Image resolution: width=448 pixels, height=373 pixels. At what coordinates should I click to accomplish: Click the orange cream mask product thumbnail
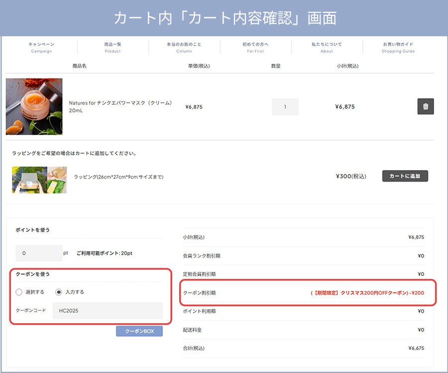point(34,106)
